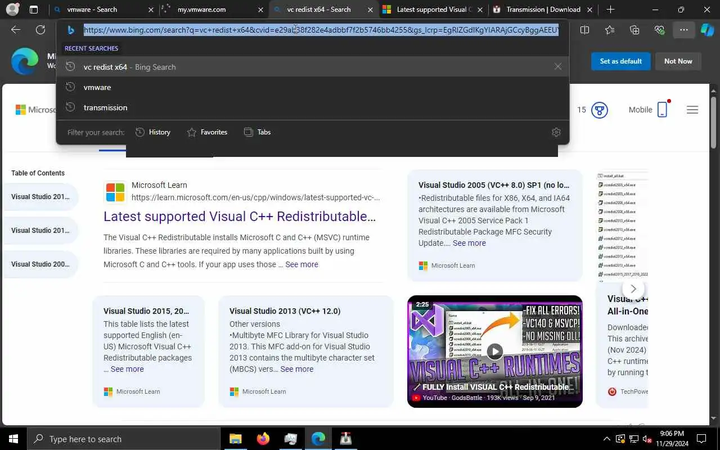Expand See more in Visual Studio 2015 card

pyautogui.click(x=127, y=369)
